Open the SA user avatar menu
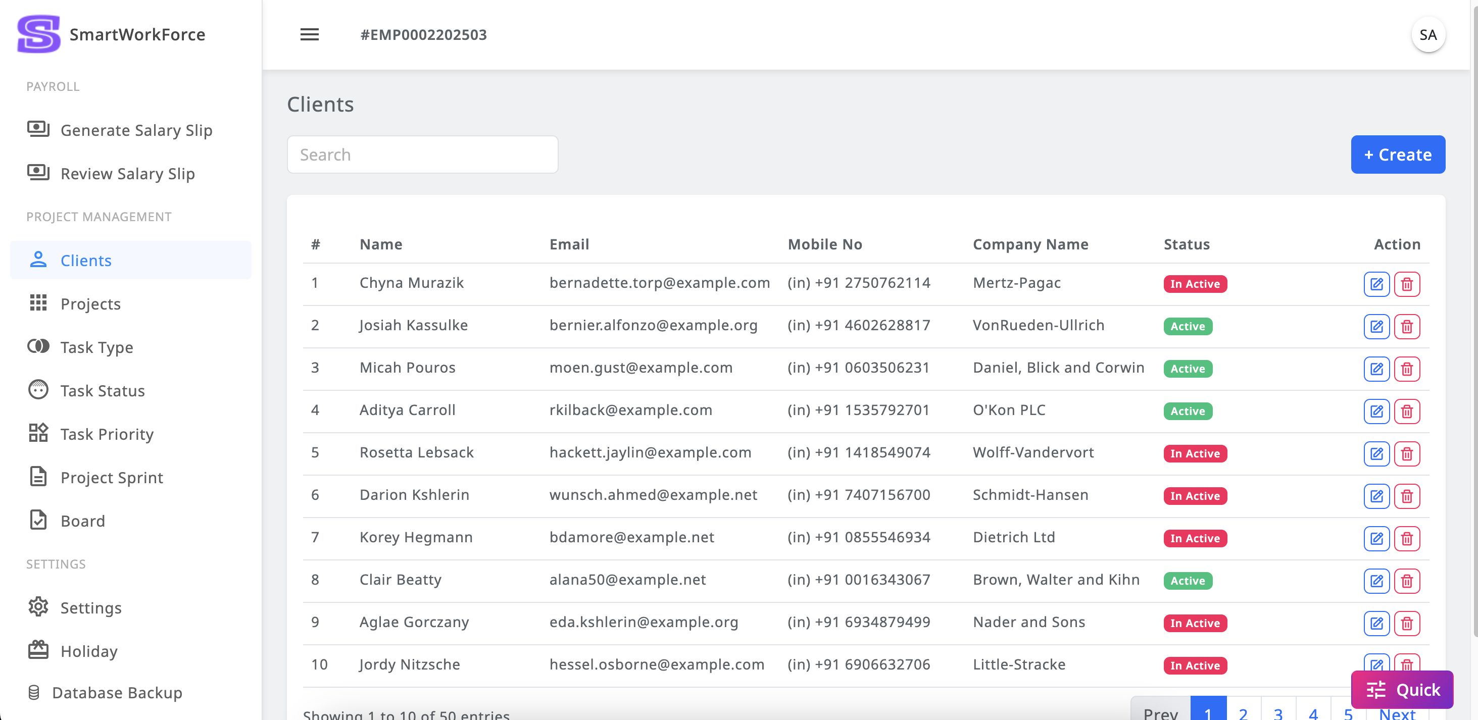The width and height of the screenshot is (1478, 720). coord(1427,35)
